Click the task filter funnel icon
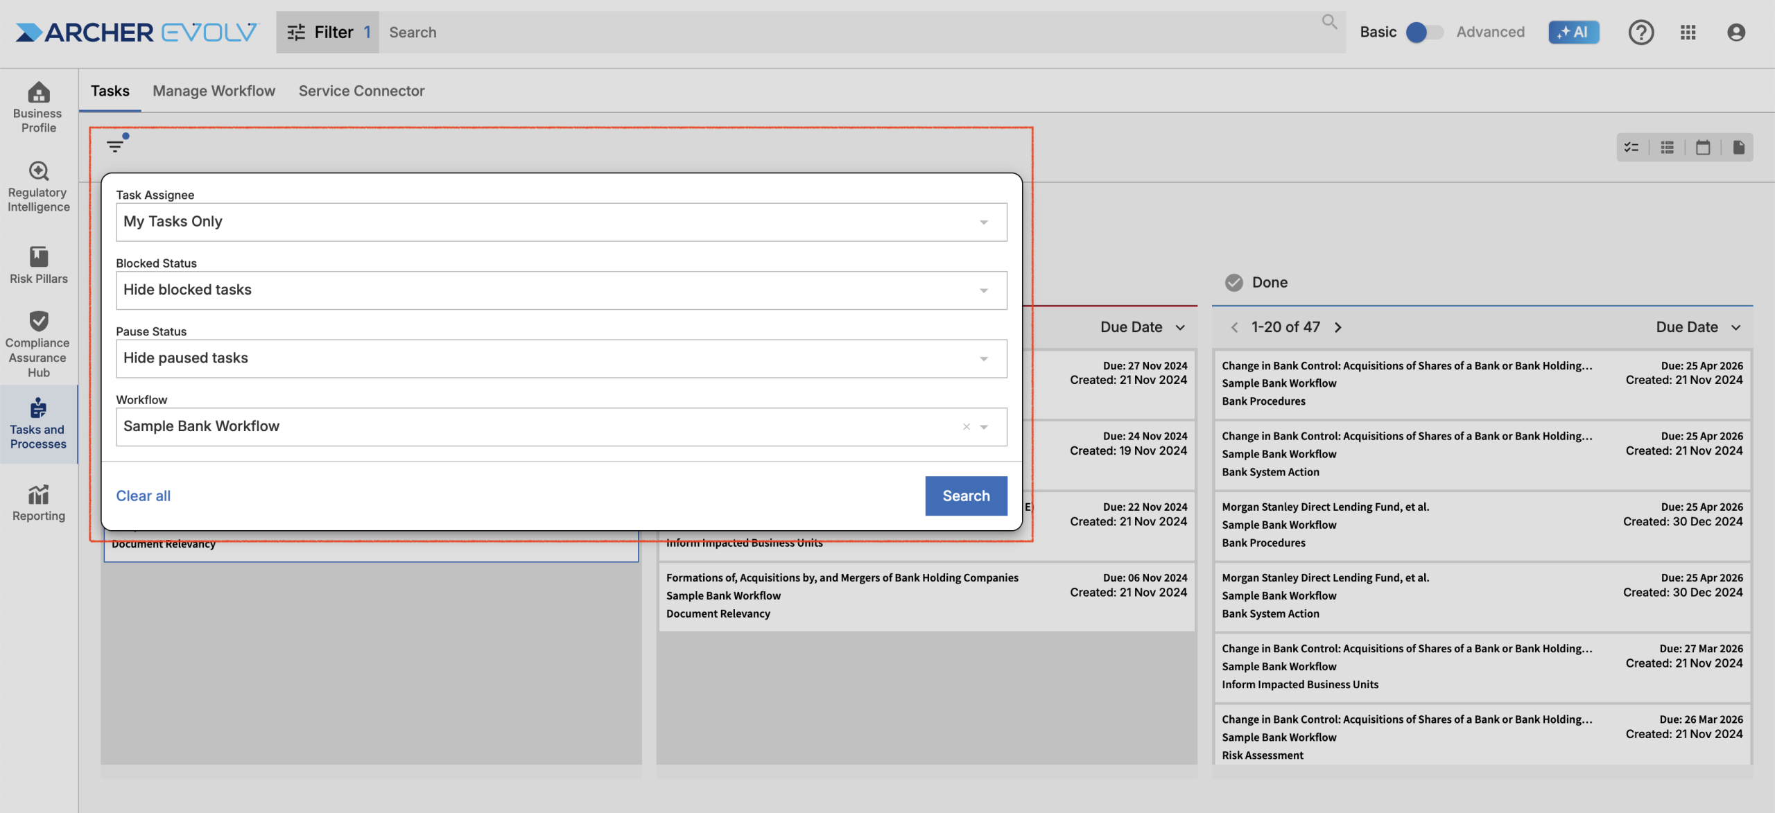Screen dimensions: 1775x813 tap(116, 146)
